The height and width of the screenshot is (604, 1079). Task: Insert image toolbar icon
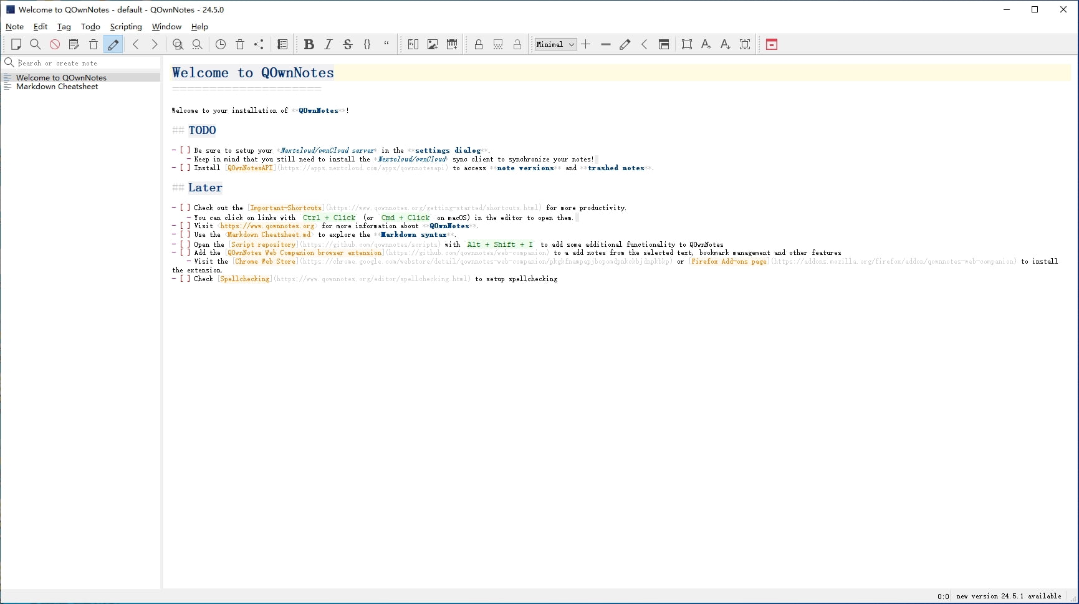[x=433, y=44]
